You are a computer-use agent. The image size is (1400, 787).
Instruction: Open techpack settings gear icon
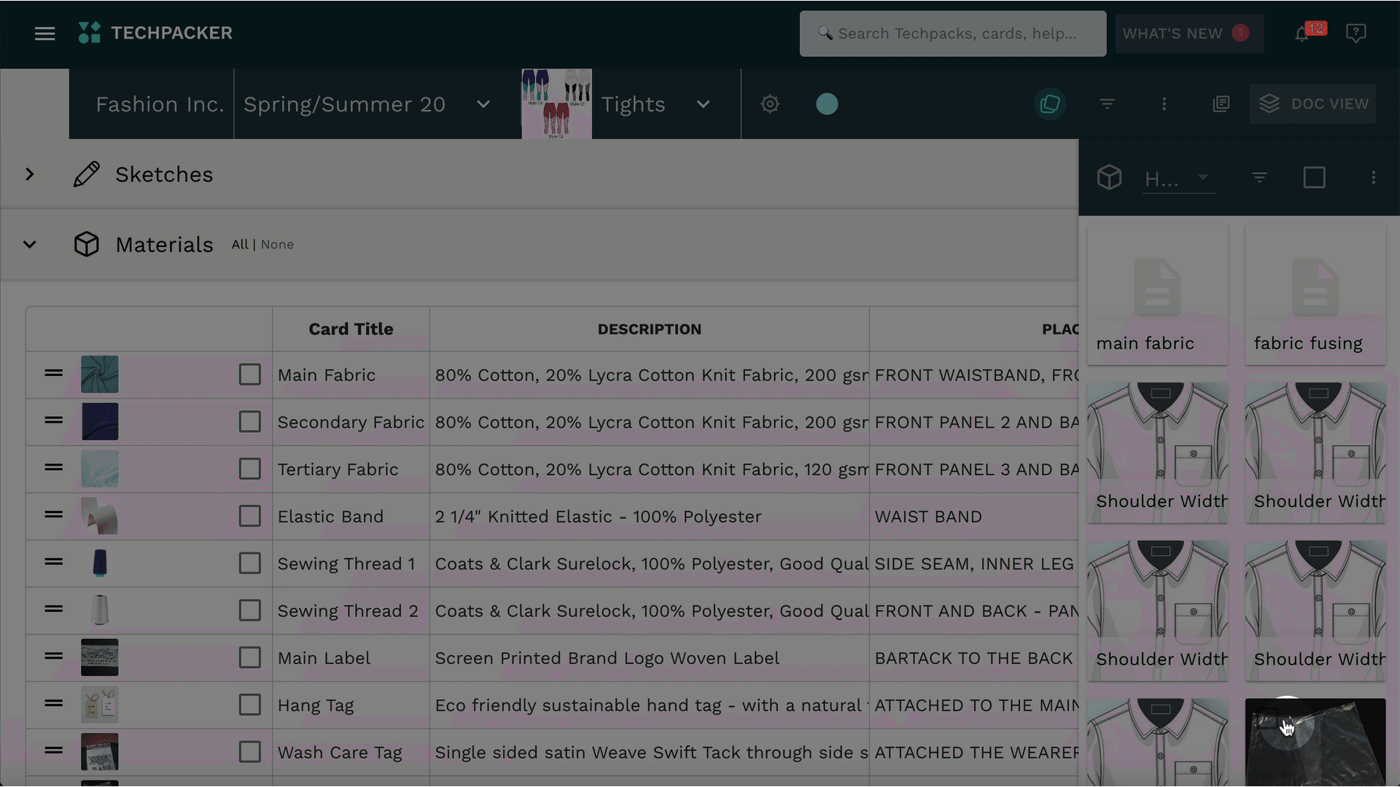[x=770, y=104]
